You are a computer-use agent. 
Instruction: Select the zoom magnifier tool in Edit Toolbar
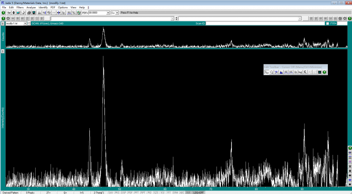[271, 72]
